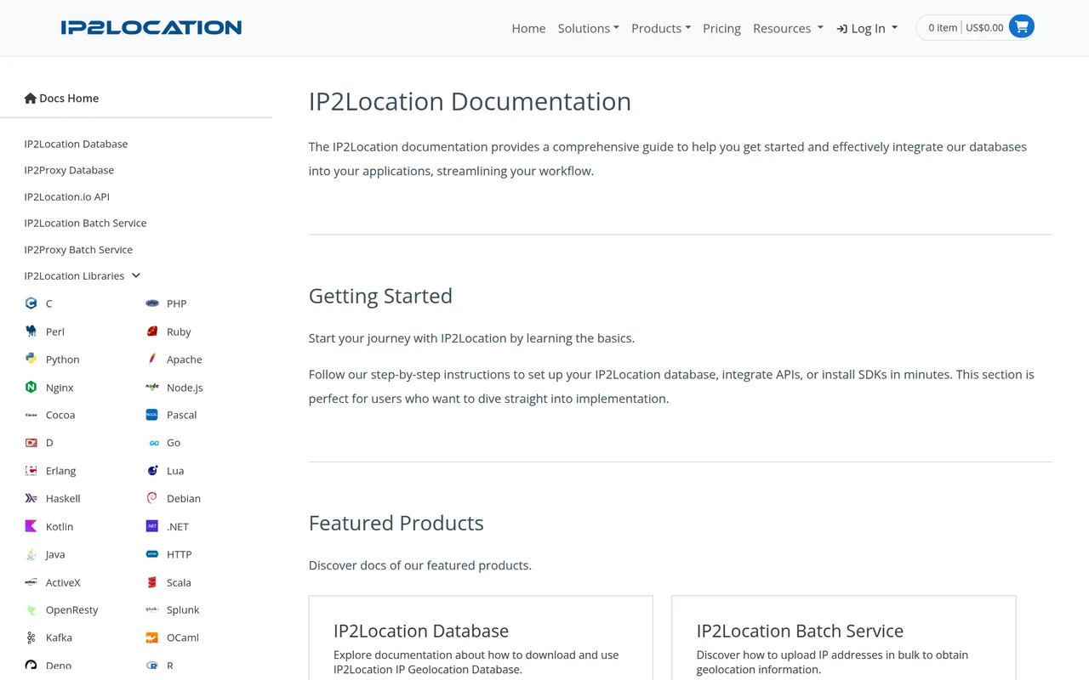
Task: Click the D language icon
Action: coord(31,443)
